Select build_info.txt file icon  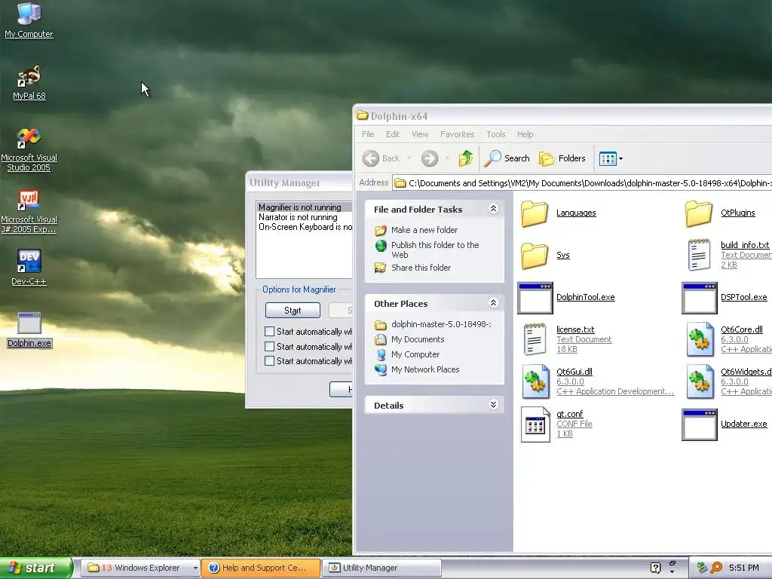tap(699, 255)
